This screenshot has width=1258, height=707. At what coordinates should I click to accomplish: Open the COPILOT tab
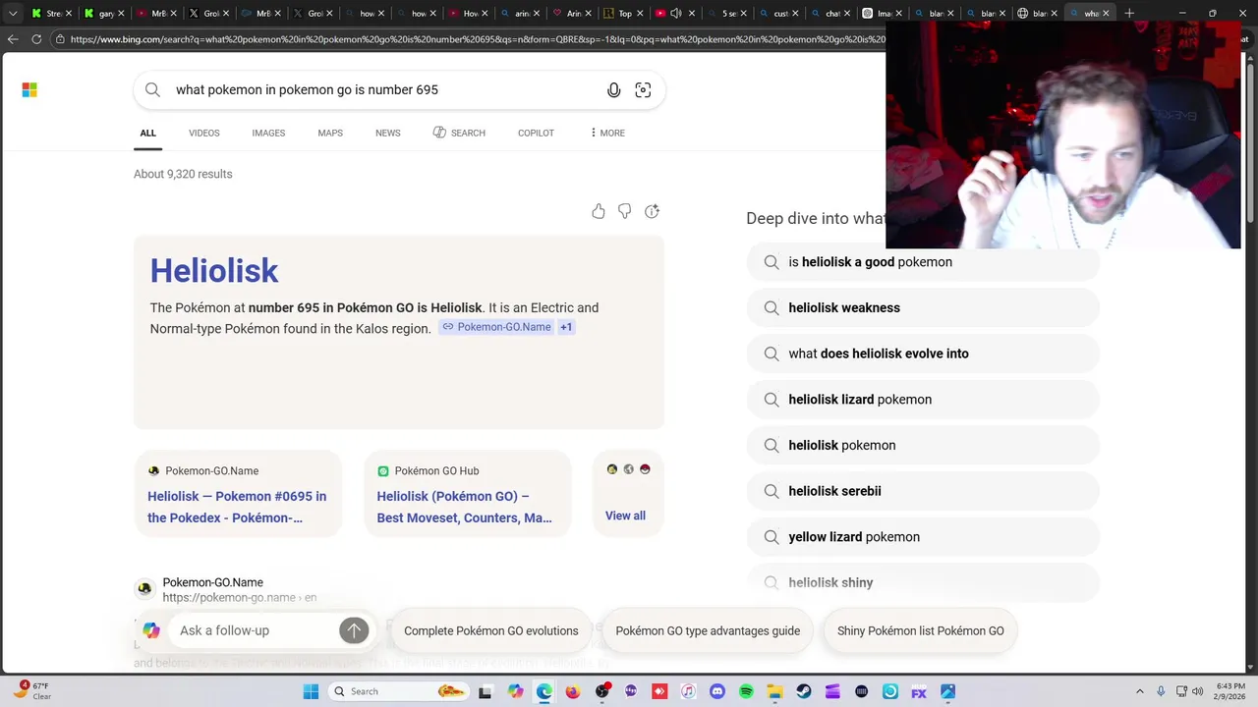click(x=537, y=133)
